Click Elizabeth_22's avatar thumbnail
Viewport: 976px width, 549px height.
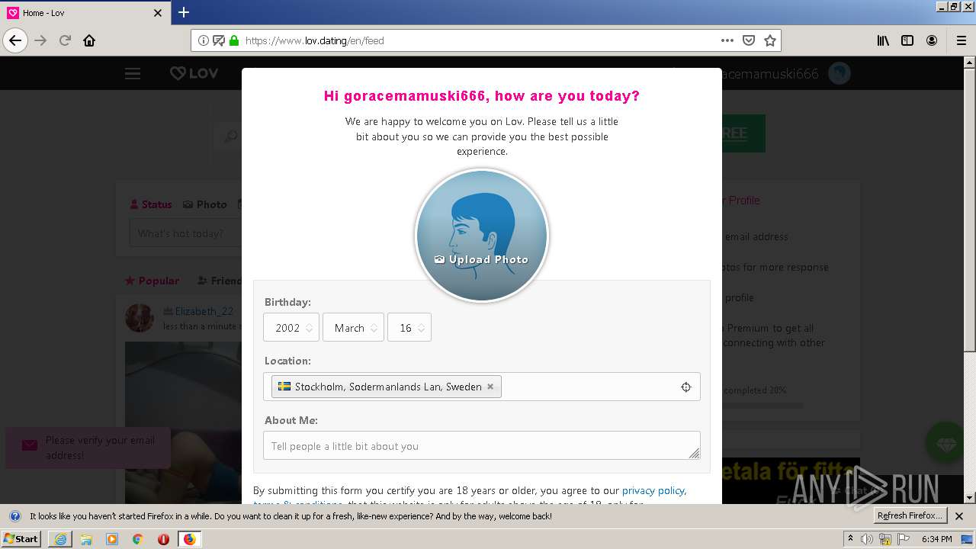click(x=140, y=317)
